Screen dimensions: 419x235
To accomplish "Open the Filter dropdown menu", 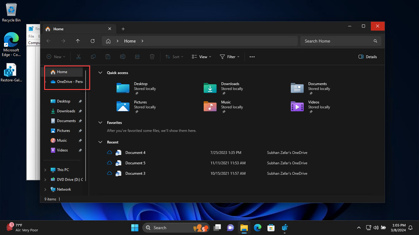I will [230, 57].
